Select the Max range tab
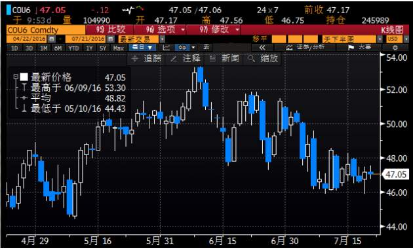This screenshot has width=413, height=250. click(x=118, y=48)
